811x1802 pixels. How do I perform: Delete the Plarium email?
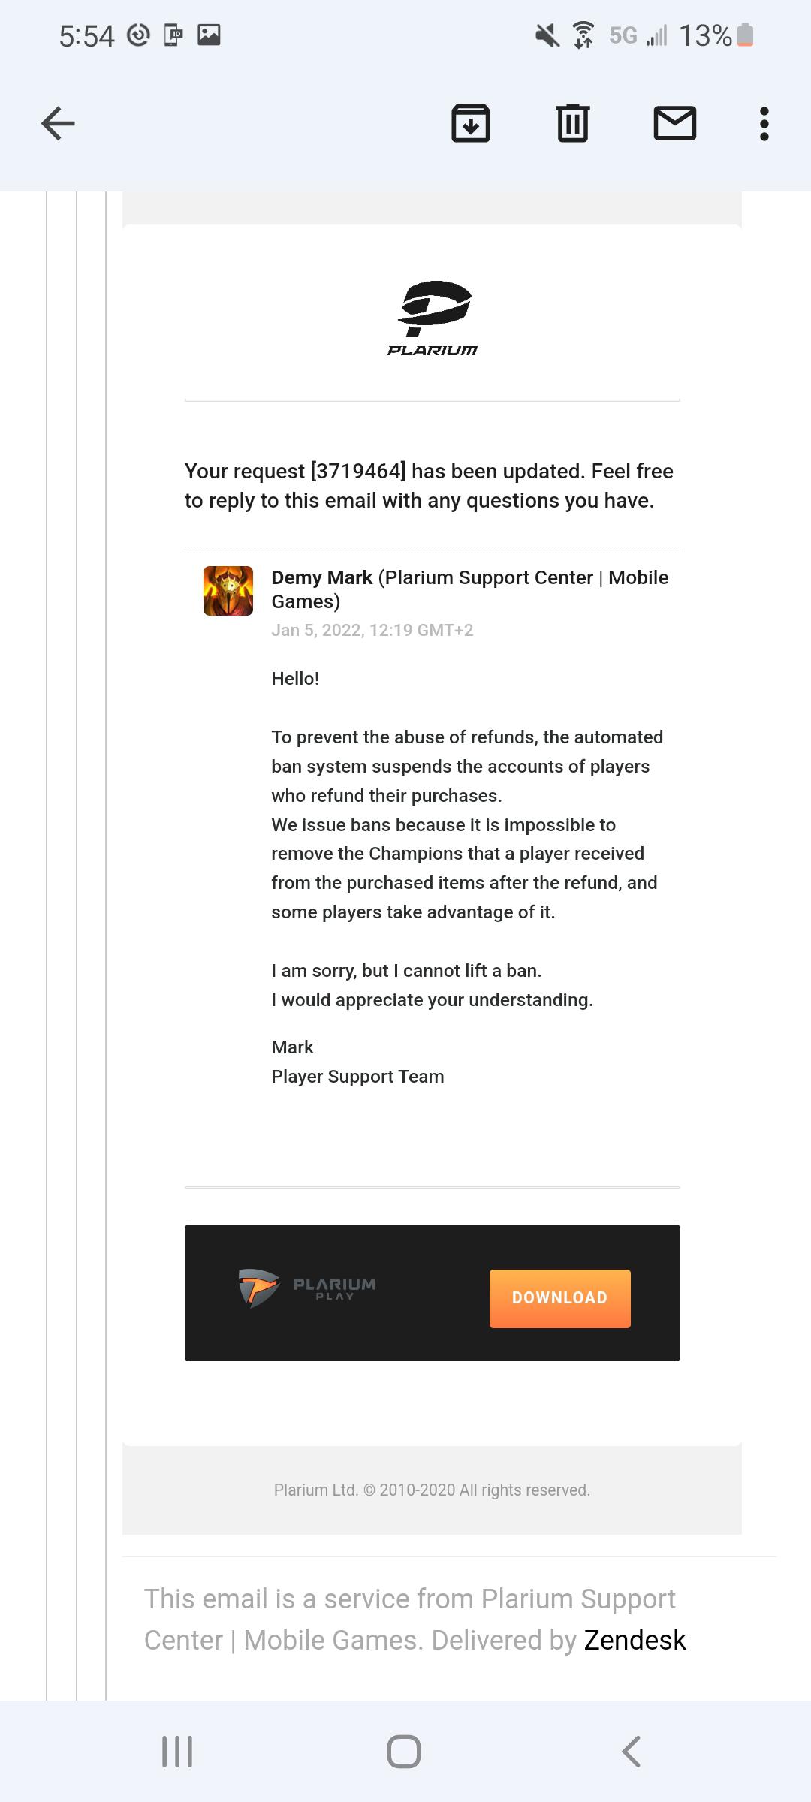pos(574,123)
